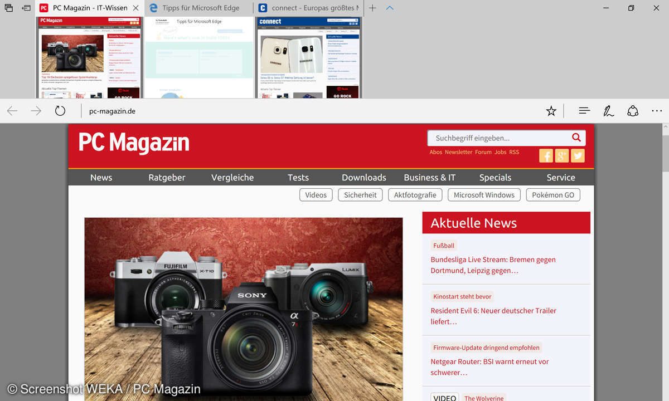Click the red search magnifier icon
Image resolution: width=669 pixels, height=401 pixels.
576,138
